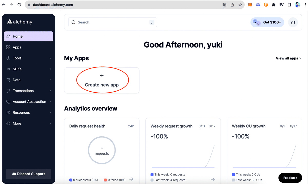Viewport: 308px width, 184px height.
Task: Open the Transactions menu item
Action: click(28, 91)
